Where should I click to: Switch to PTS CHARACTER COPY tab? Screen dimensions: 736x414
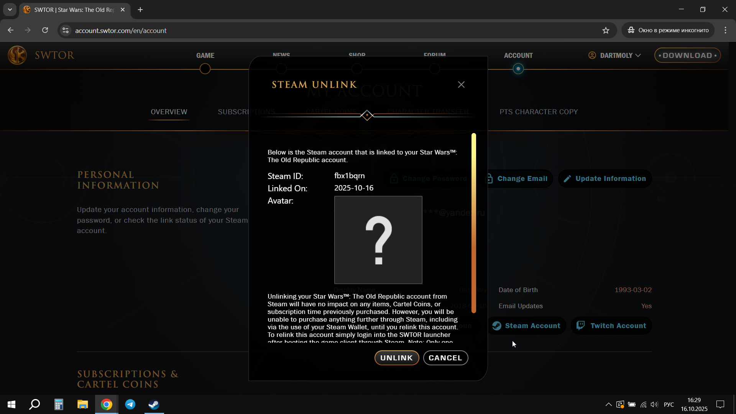click(x=538, y=112)
